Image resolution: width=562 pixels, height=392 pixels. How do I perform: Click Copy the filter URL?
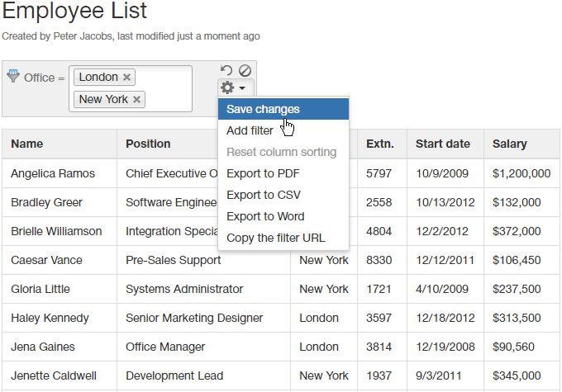coord(276,238)
